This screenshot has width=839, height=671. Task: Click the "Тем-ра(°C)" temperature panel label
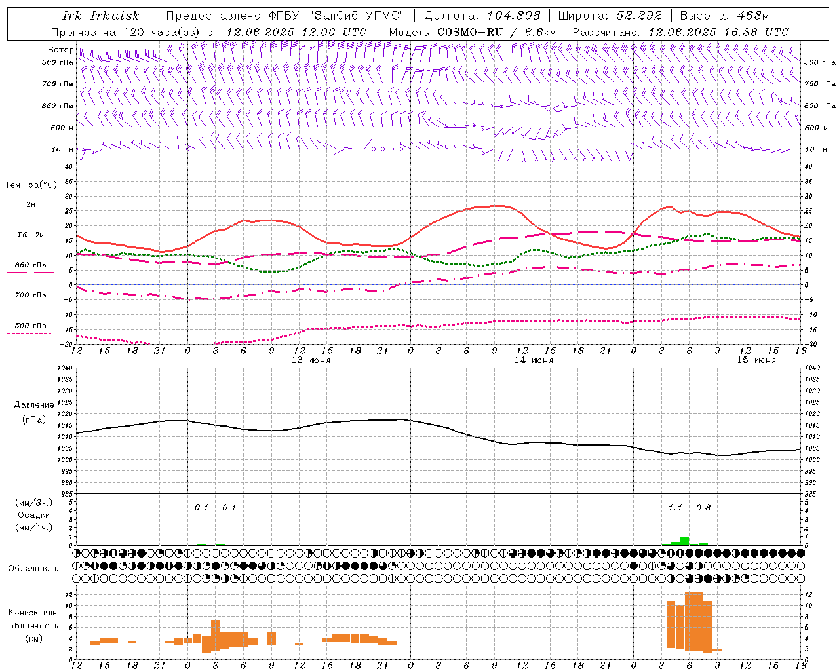pyautogui.click(x=31, y=185)
